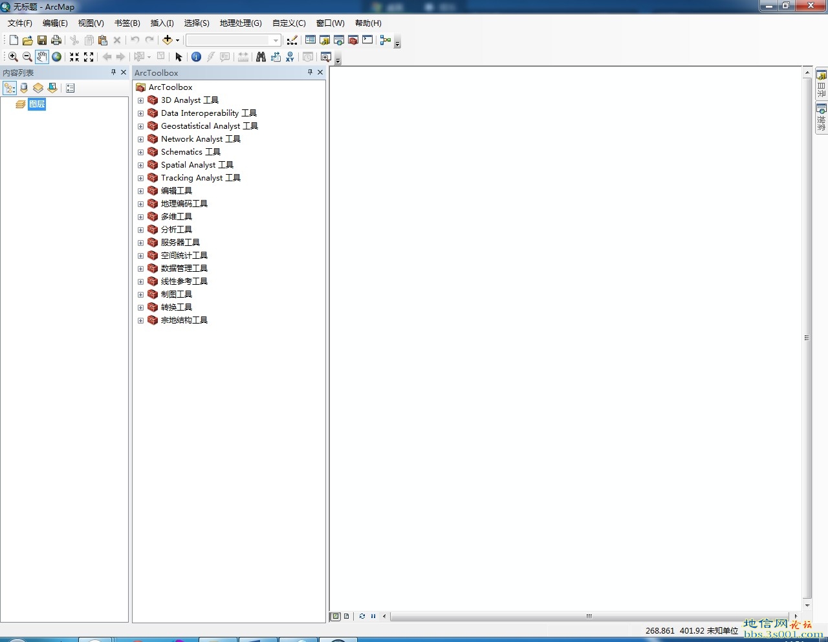This screenshot has width=828, height=642.
Task: Click the vertical map scrollbar
Action: (x=807, y=338)
